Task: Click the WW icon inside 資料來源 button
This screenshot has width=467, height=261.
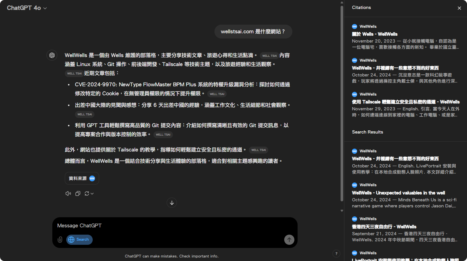Action: (x=92, y=178)
